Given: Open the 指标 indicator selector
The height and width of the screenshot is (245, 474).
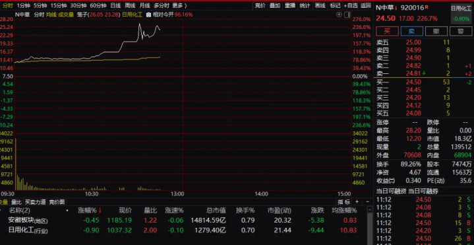Looking at the screenshot, I should pos(344,201).
